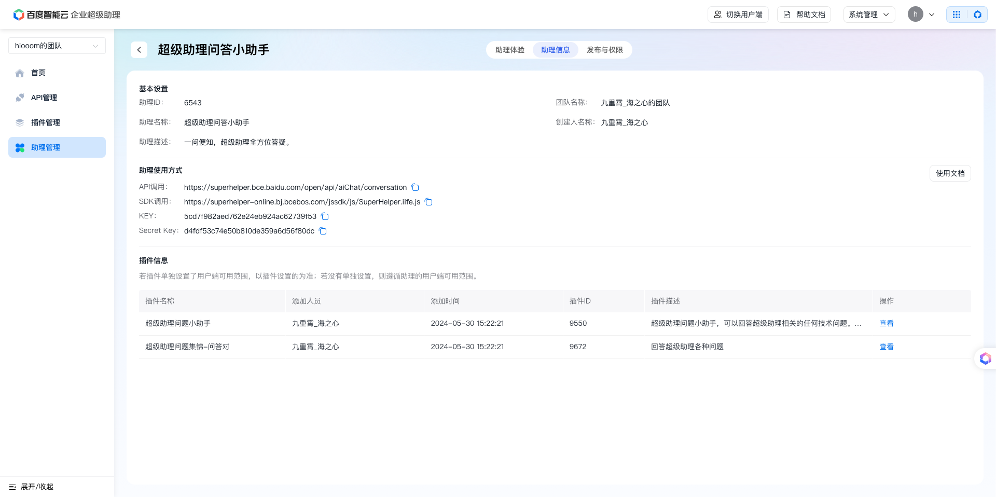
Task: Open the hiooom的团队 team dropdown
Action: pos(57,46)
